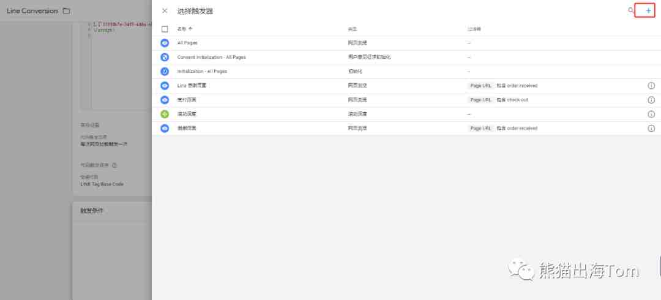661x300 pixels.
Task: Open trigger search with the magnifier icon
Action: (630, 10)
